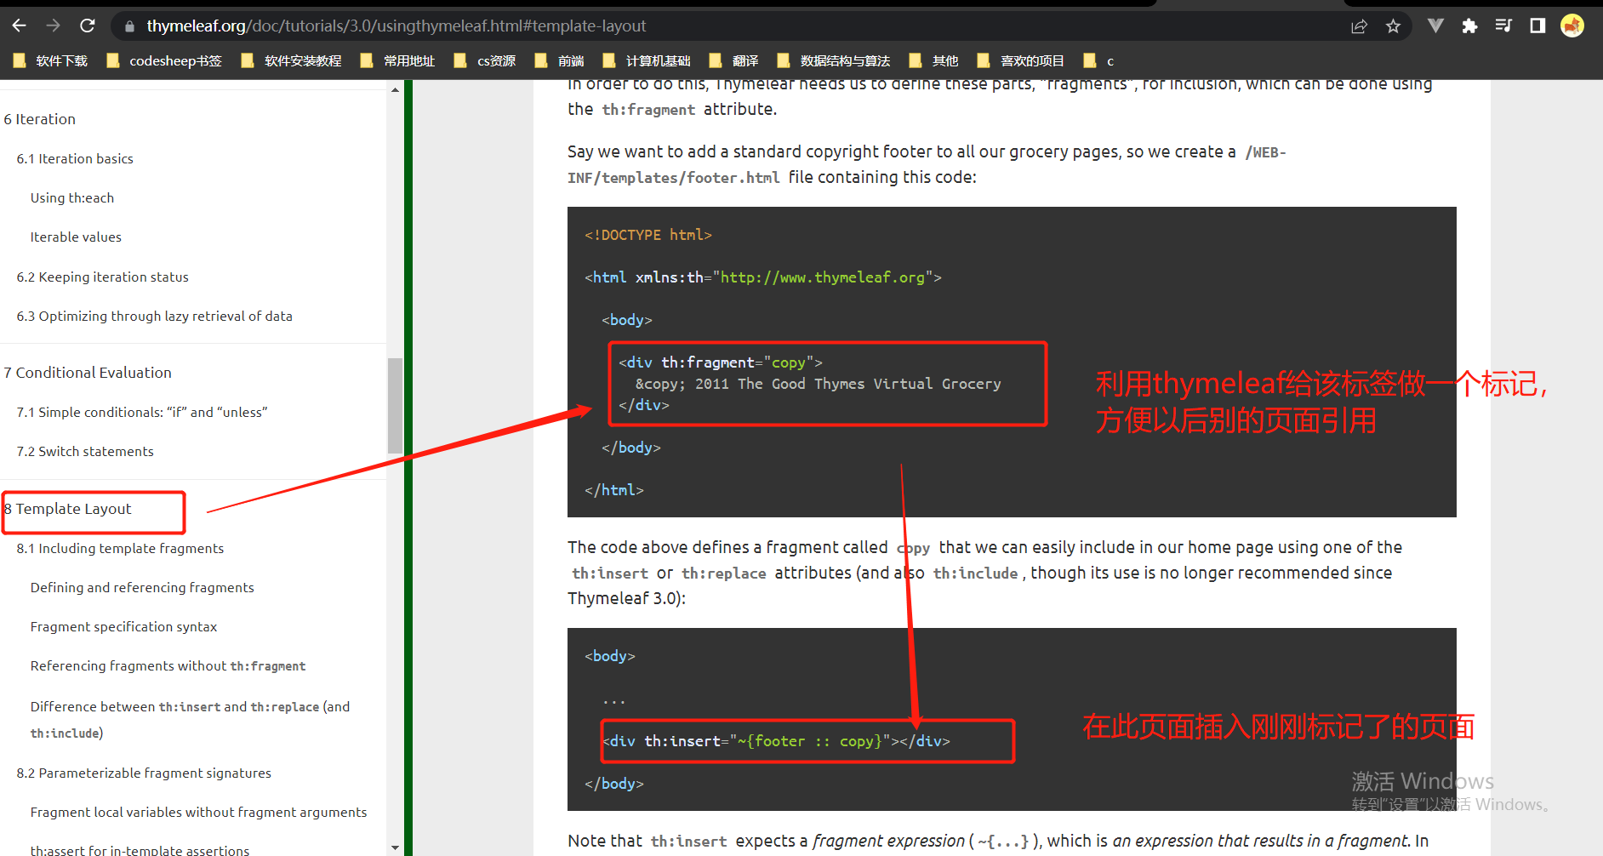
Task: Open the browser profile avatar
Action: pyautogui.click(x=1572, y=26)
